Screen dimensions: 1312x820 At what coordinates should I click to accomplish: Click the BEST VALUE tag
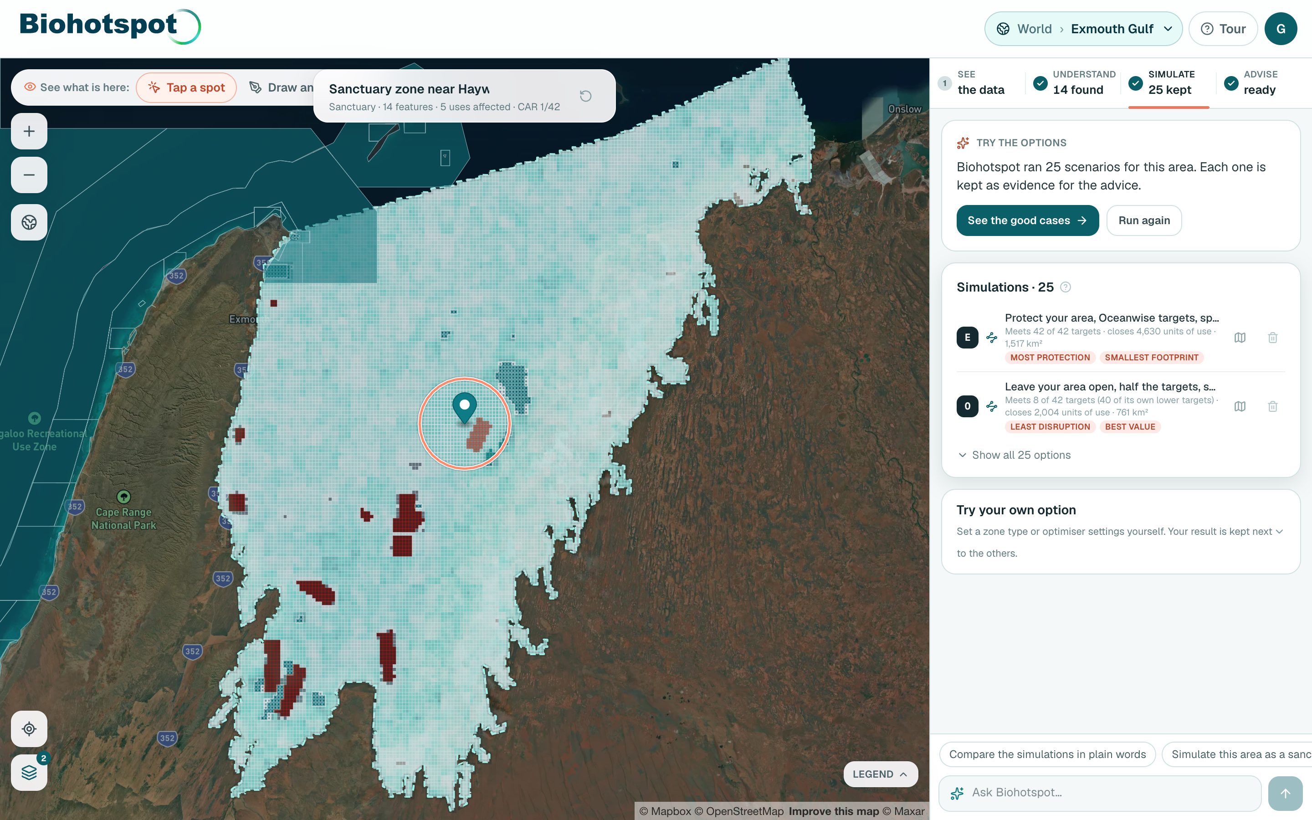1130,427
